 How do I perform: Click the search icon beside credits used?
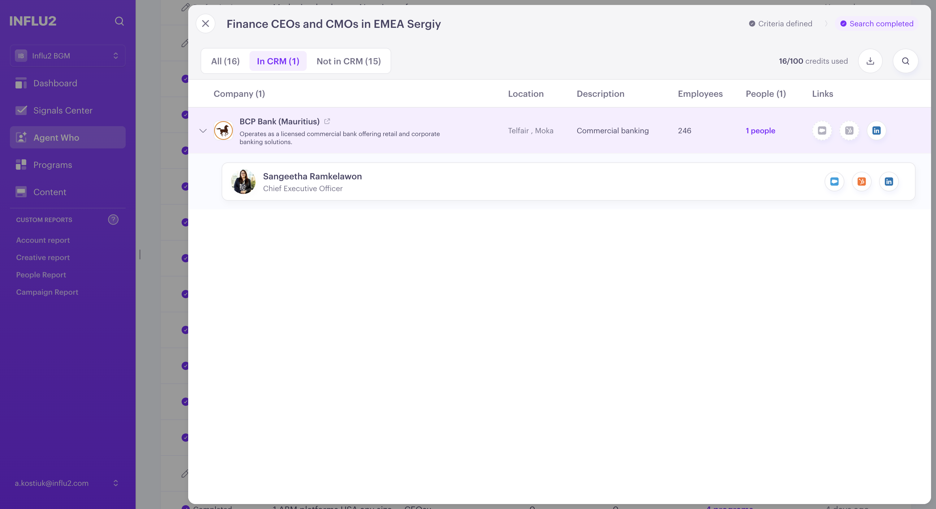905,61
